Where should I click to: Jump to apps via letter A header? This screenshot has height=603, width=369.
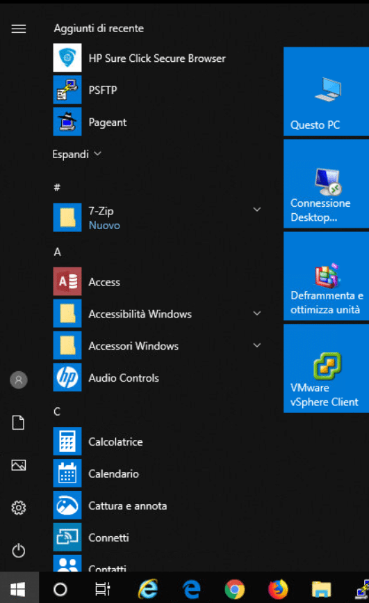coord(57,252)
